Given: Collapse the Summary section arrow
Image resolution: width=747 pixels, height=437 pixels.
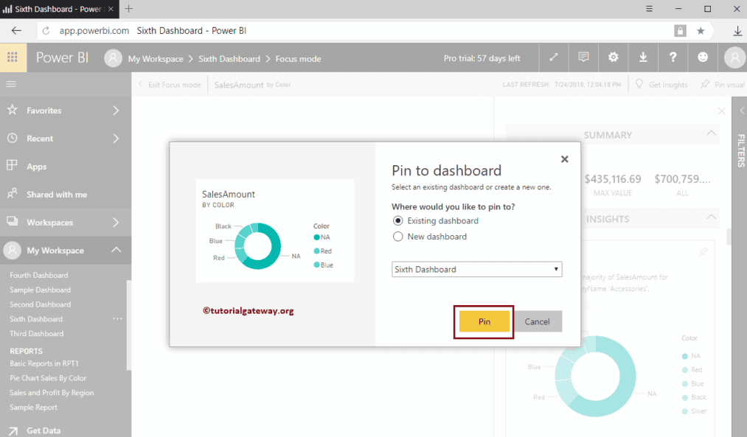Looking at the screenshot, I should pos(710,134).
